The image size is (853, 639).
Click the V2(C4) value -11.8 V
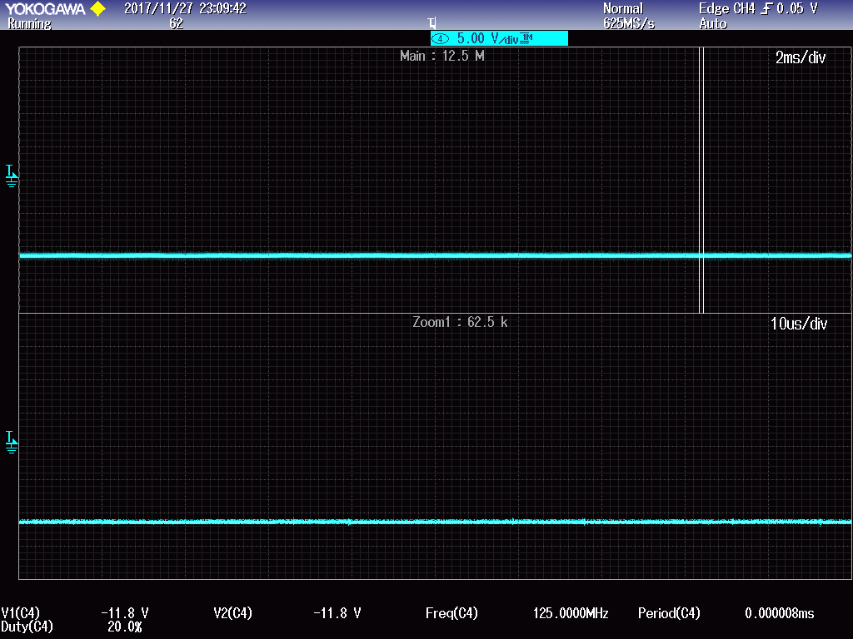[337, 613]
